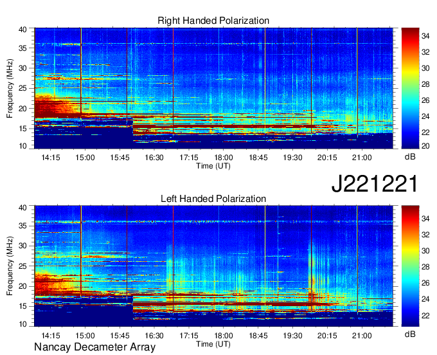The width and height of the screenshot is (437, 355).
Task: Click the 20:15 tick label on lower plot
Action: [x=327, y=336]
